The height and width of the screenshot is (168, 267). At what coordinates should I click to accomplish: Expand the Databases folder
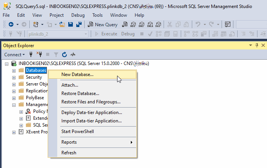14,71
